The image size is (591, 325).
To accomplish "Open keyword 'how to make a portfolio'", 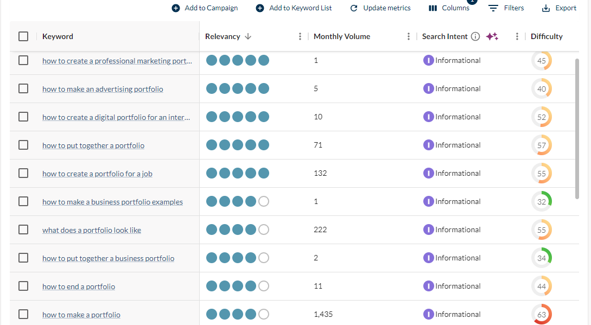I will (81, 315).
